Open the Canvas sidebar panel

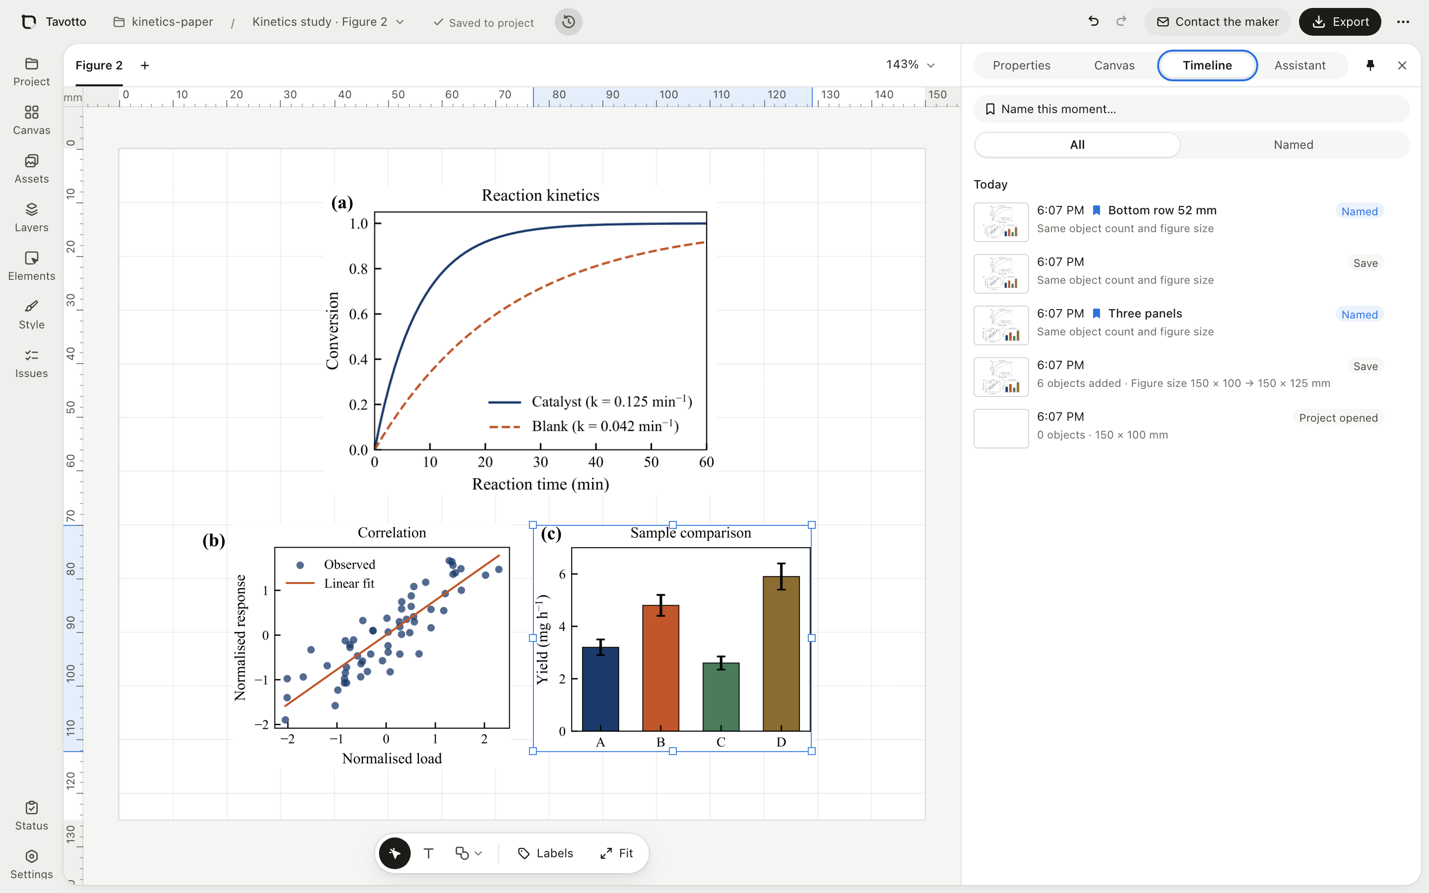point(31,121)
